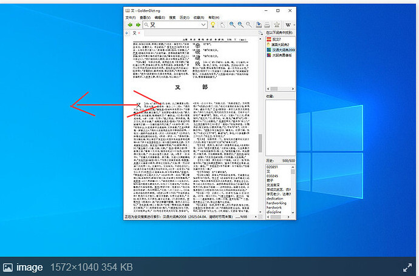Click history list horizontal scrollbar thumb
Screen dimensions: 419x276
[x=275, y=217]
